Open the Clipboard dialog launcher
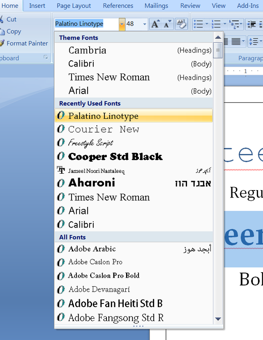The height and width of the screenshot is (340, 263). click(x=46, y=57)
